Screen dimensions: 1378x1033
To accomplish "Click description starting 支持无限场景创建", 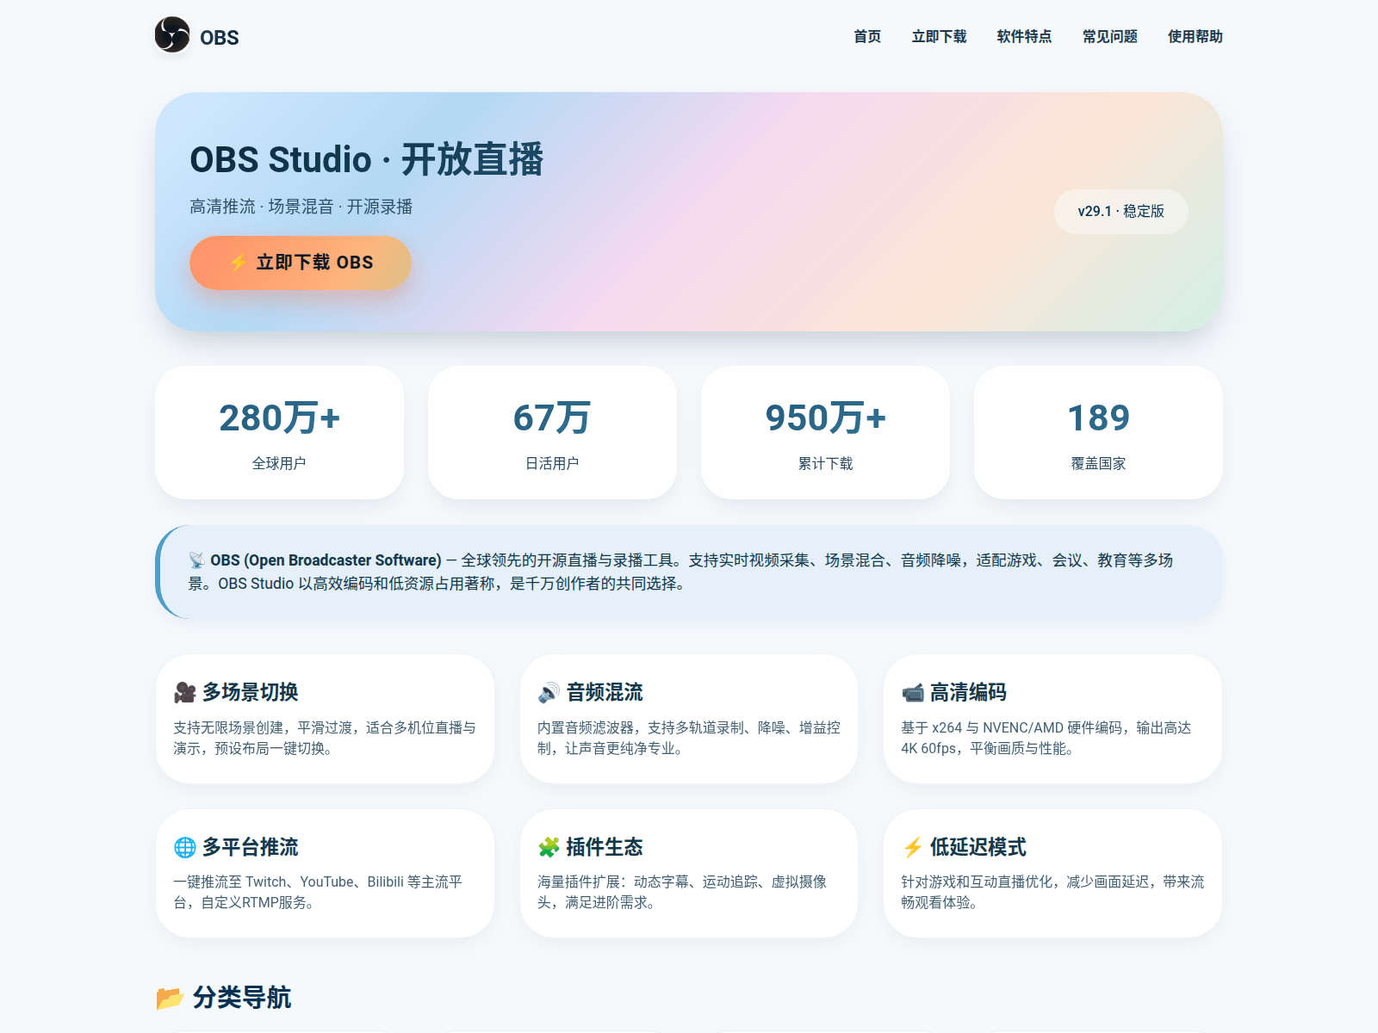I will click(325, 738).
